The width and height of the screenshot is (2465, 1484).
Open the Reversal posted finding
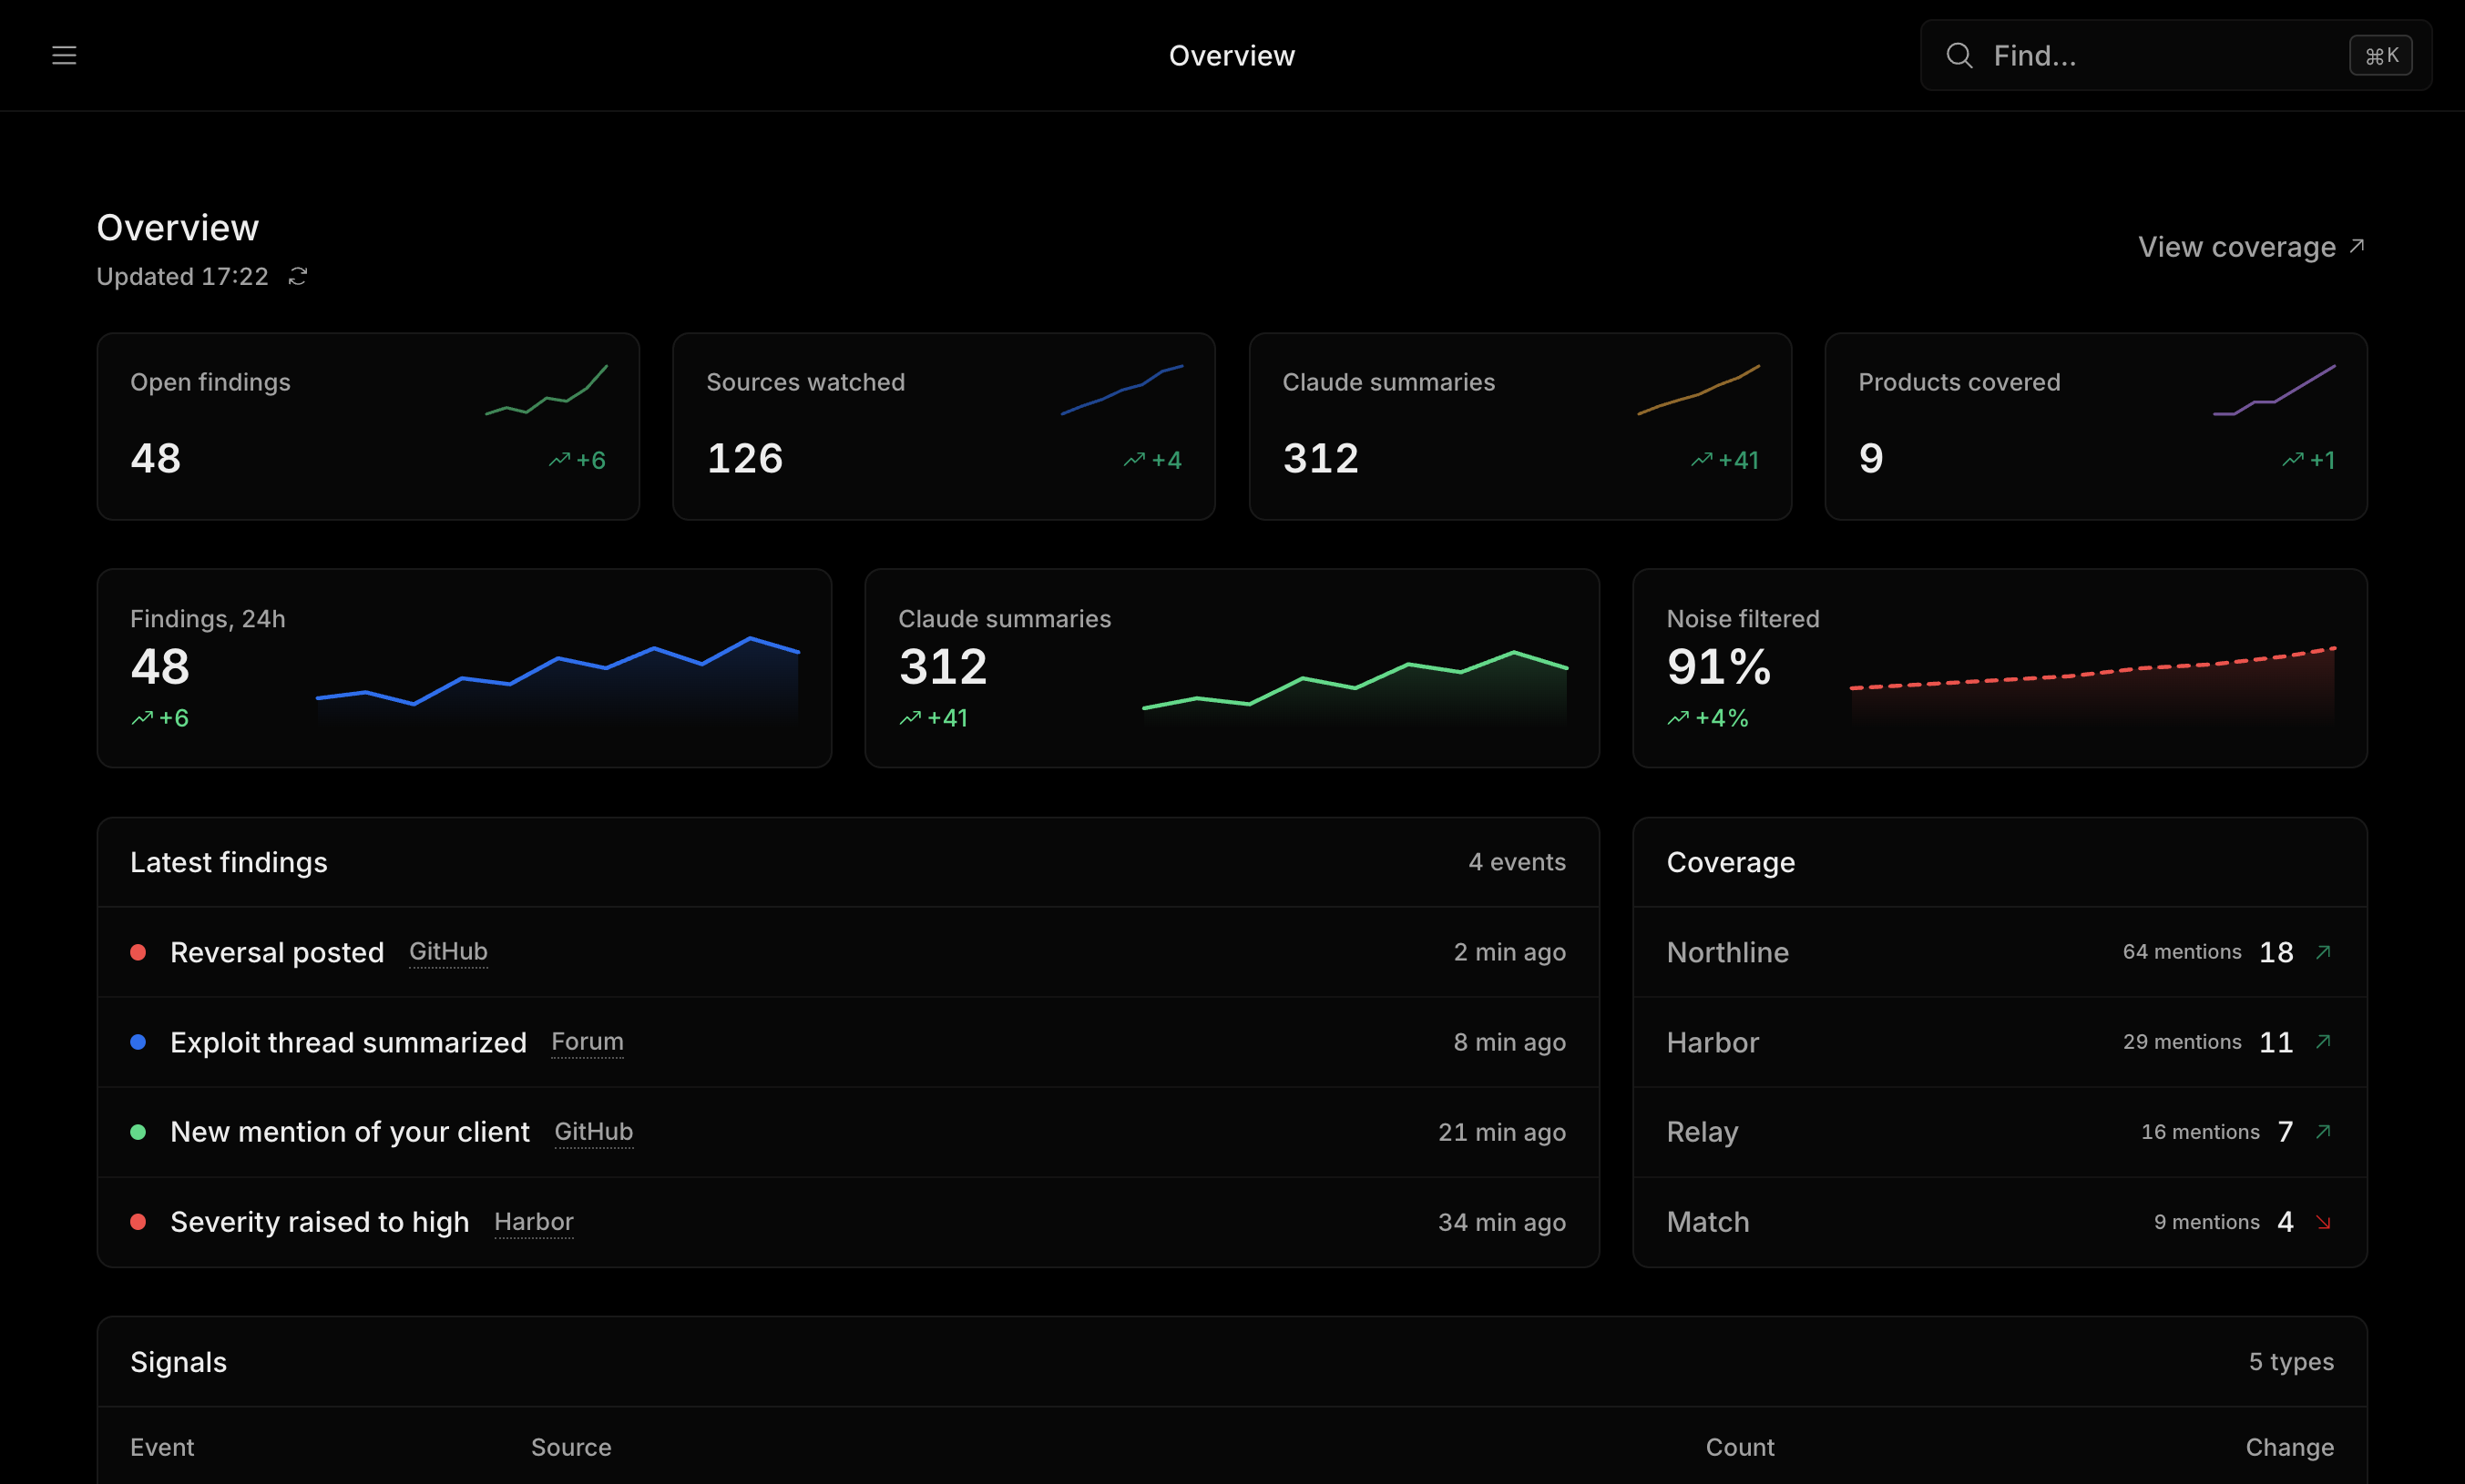pos(847,952)
